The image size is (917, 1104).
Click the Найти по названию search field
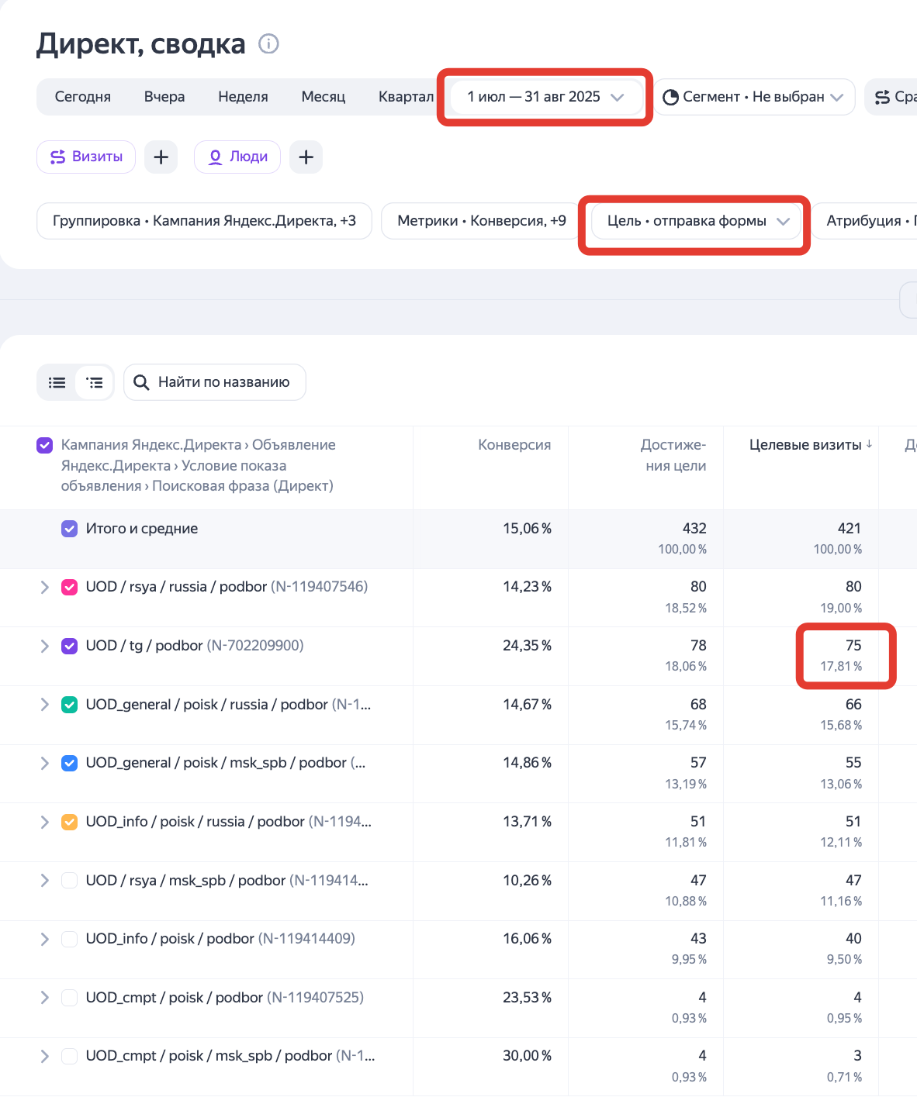(223, 382)
